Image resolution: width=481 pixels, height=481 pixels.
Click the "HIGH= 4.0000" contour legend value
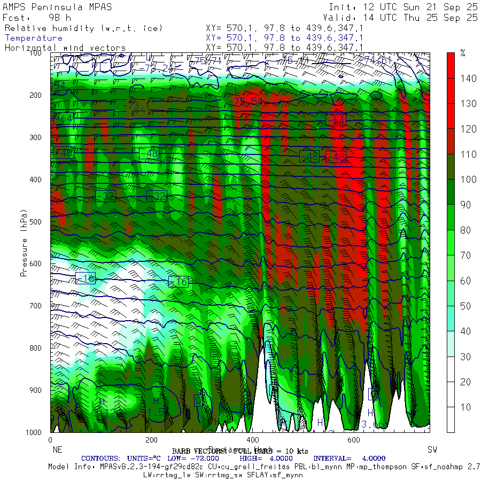(x=266, y=459)
